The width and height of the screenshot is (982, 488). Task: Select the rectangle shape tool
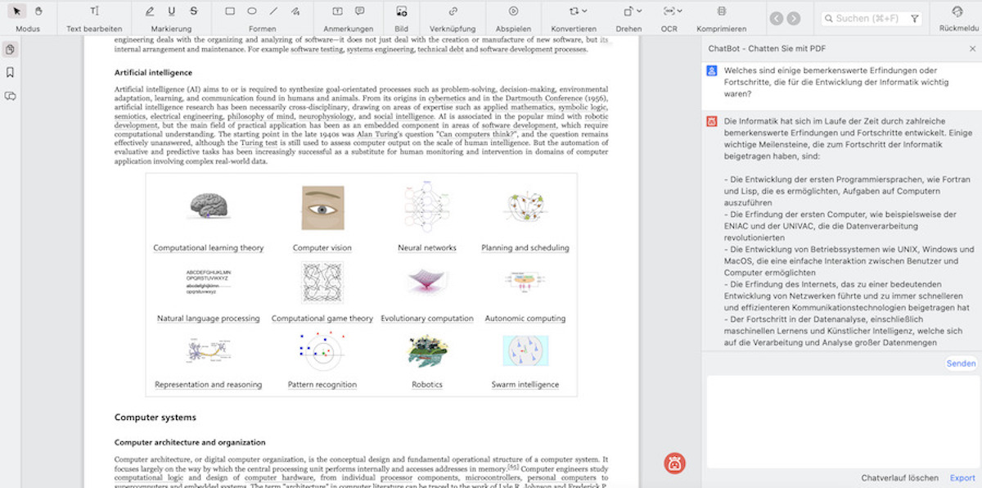click(230, 11)
